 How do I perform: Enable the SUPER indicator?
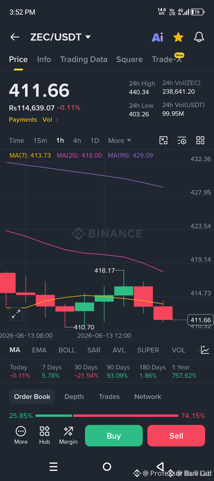pyautogui.click(x=148, y=350)
